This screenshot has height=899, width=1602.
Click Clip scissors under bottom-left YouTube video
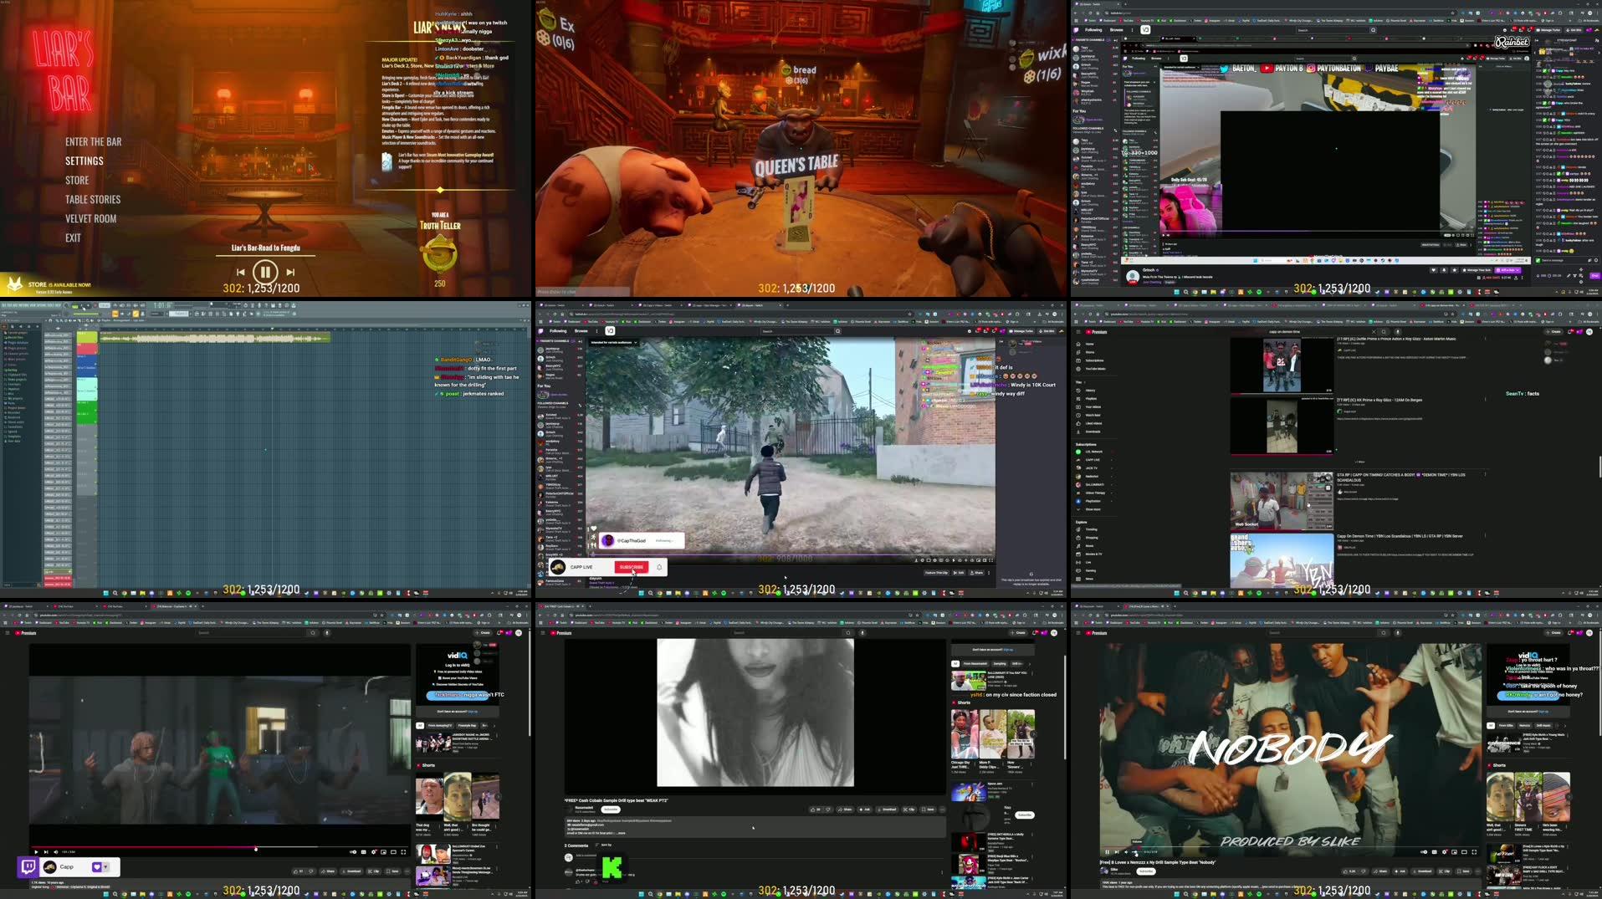click(373, 871)
